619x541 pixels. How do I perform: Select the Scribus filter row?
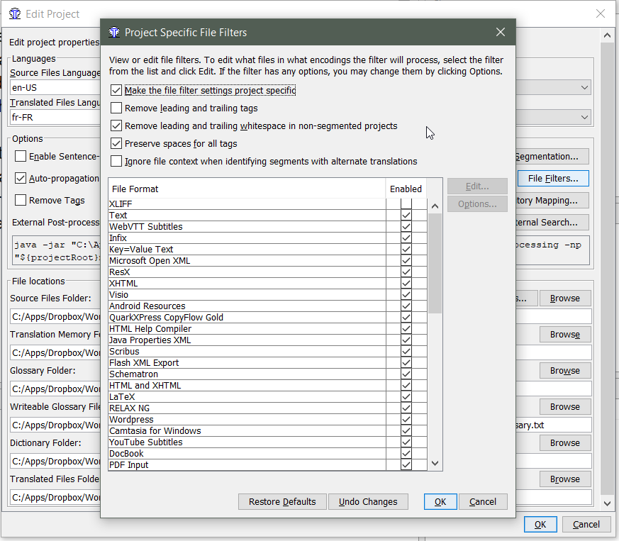click(x=247, y=352)
